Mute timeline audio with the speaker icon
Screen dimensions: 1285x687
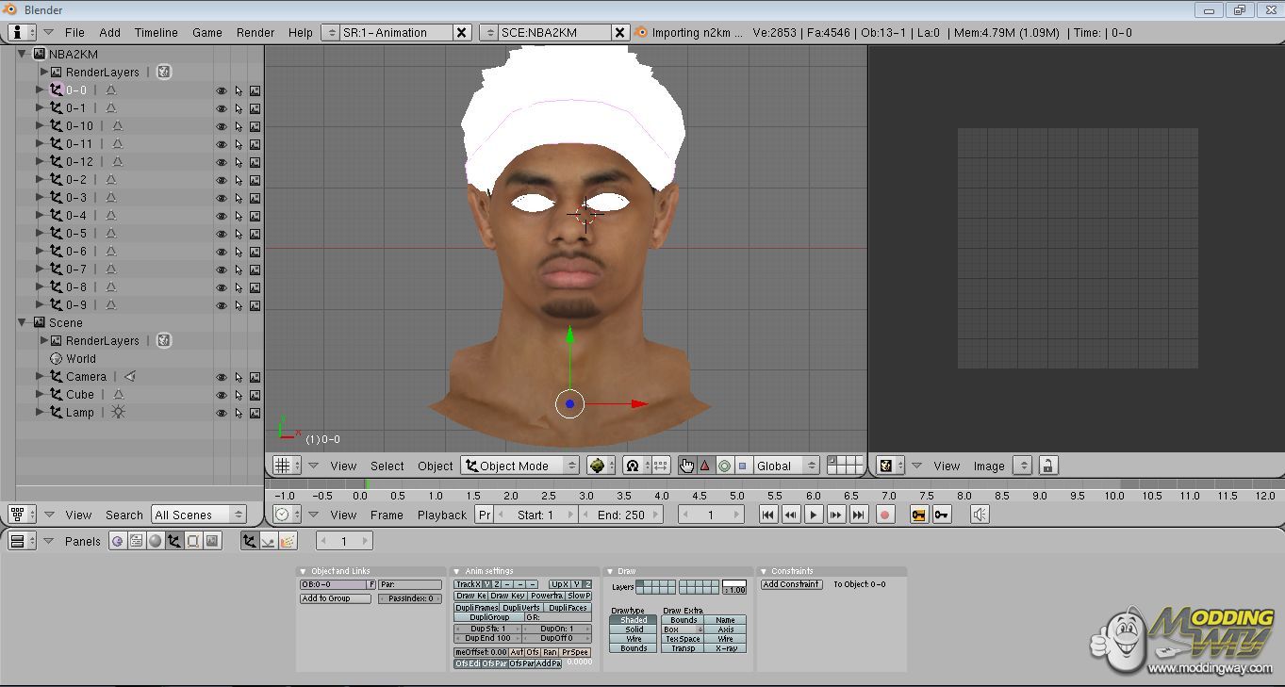pyautogui.click(x=980, y=515)
